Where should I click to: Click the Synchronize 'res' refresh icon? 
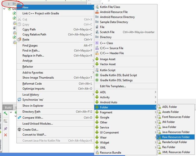19,99
